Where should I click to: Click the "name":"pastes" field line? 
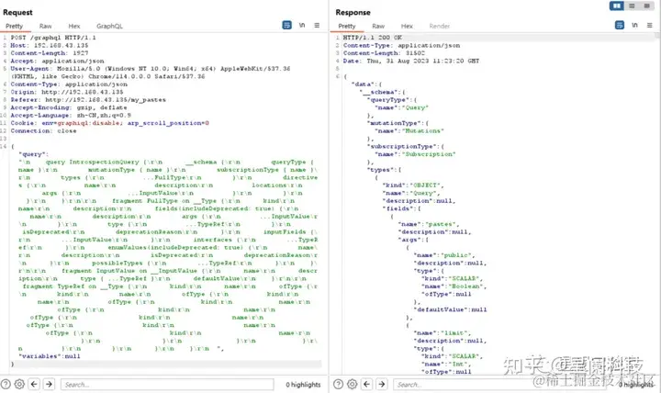coord(429,224)
